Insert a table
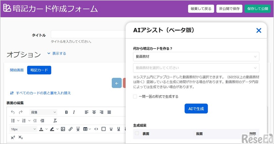Viewport: 274px width, 144px height. pyautogui.click(x=85, y=129)
